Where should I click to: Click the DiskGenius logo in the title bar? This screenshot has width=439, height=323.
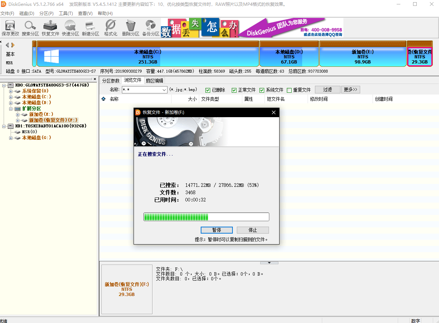click(4, 4)
